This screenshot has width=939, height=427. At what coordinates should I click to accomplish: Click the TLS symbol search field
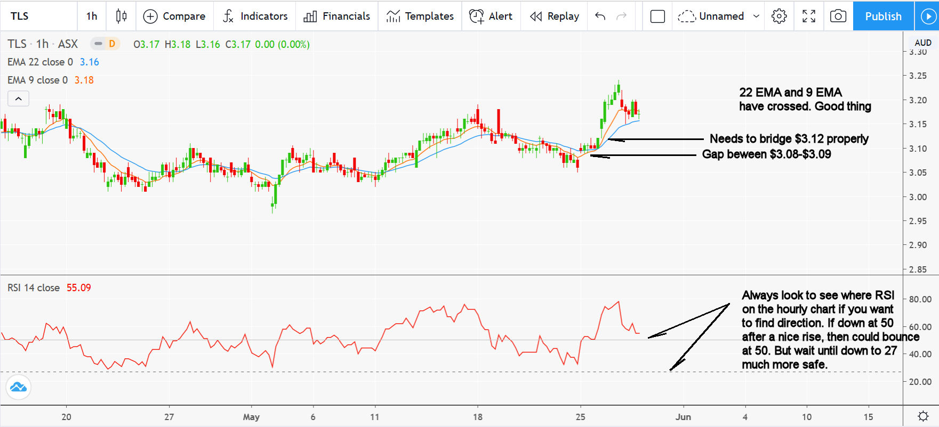pyautogui.click(x=38, y=16)
